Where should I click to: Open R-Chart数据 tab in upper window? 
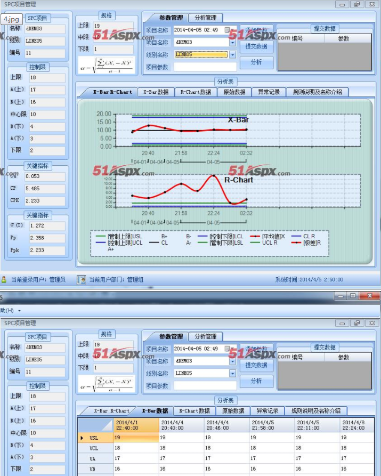point(196,92)
